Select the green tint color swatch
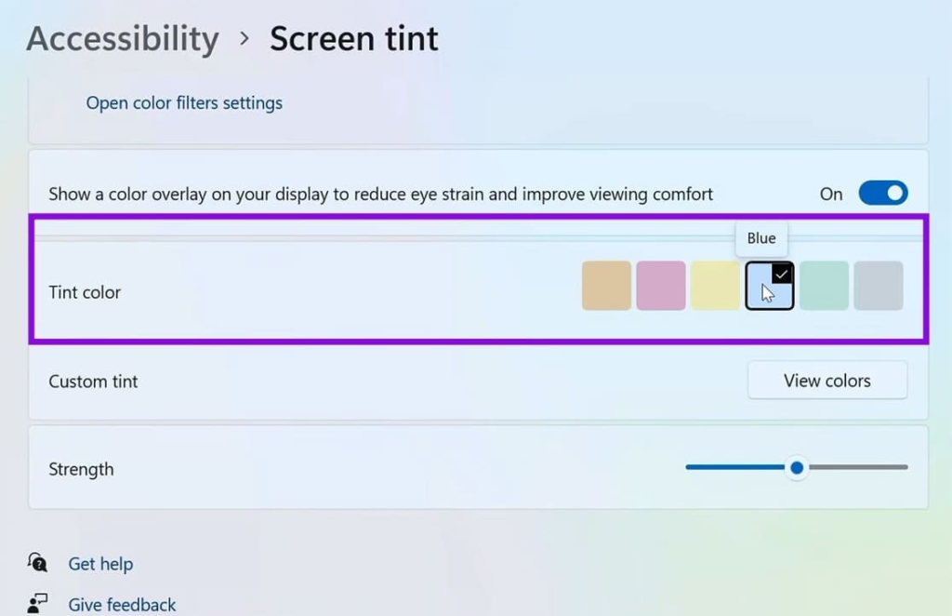 [x=824, y=286]
